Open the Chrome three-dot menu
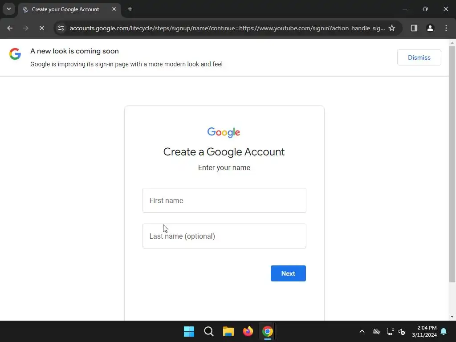 [x=446, y=28]
